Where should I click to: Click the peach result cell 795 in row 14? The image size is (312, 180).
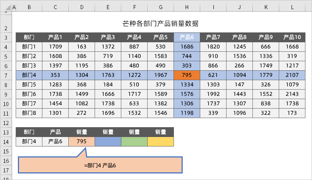pyautogui.click(x=81, y=141)
